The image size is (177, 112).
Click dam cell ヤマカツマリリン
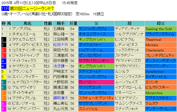[x=130, y=66]
